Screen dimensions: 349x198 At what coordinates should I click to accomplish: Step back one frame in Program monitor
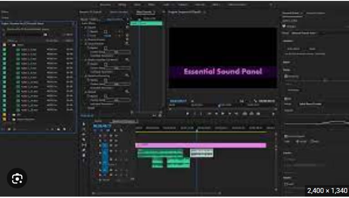pos(216,114)
